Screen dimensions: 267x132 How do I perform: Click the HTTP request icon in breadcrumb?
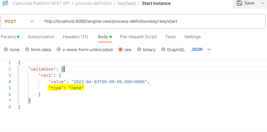[x=5, y=3]
